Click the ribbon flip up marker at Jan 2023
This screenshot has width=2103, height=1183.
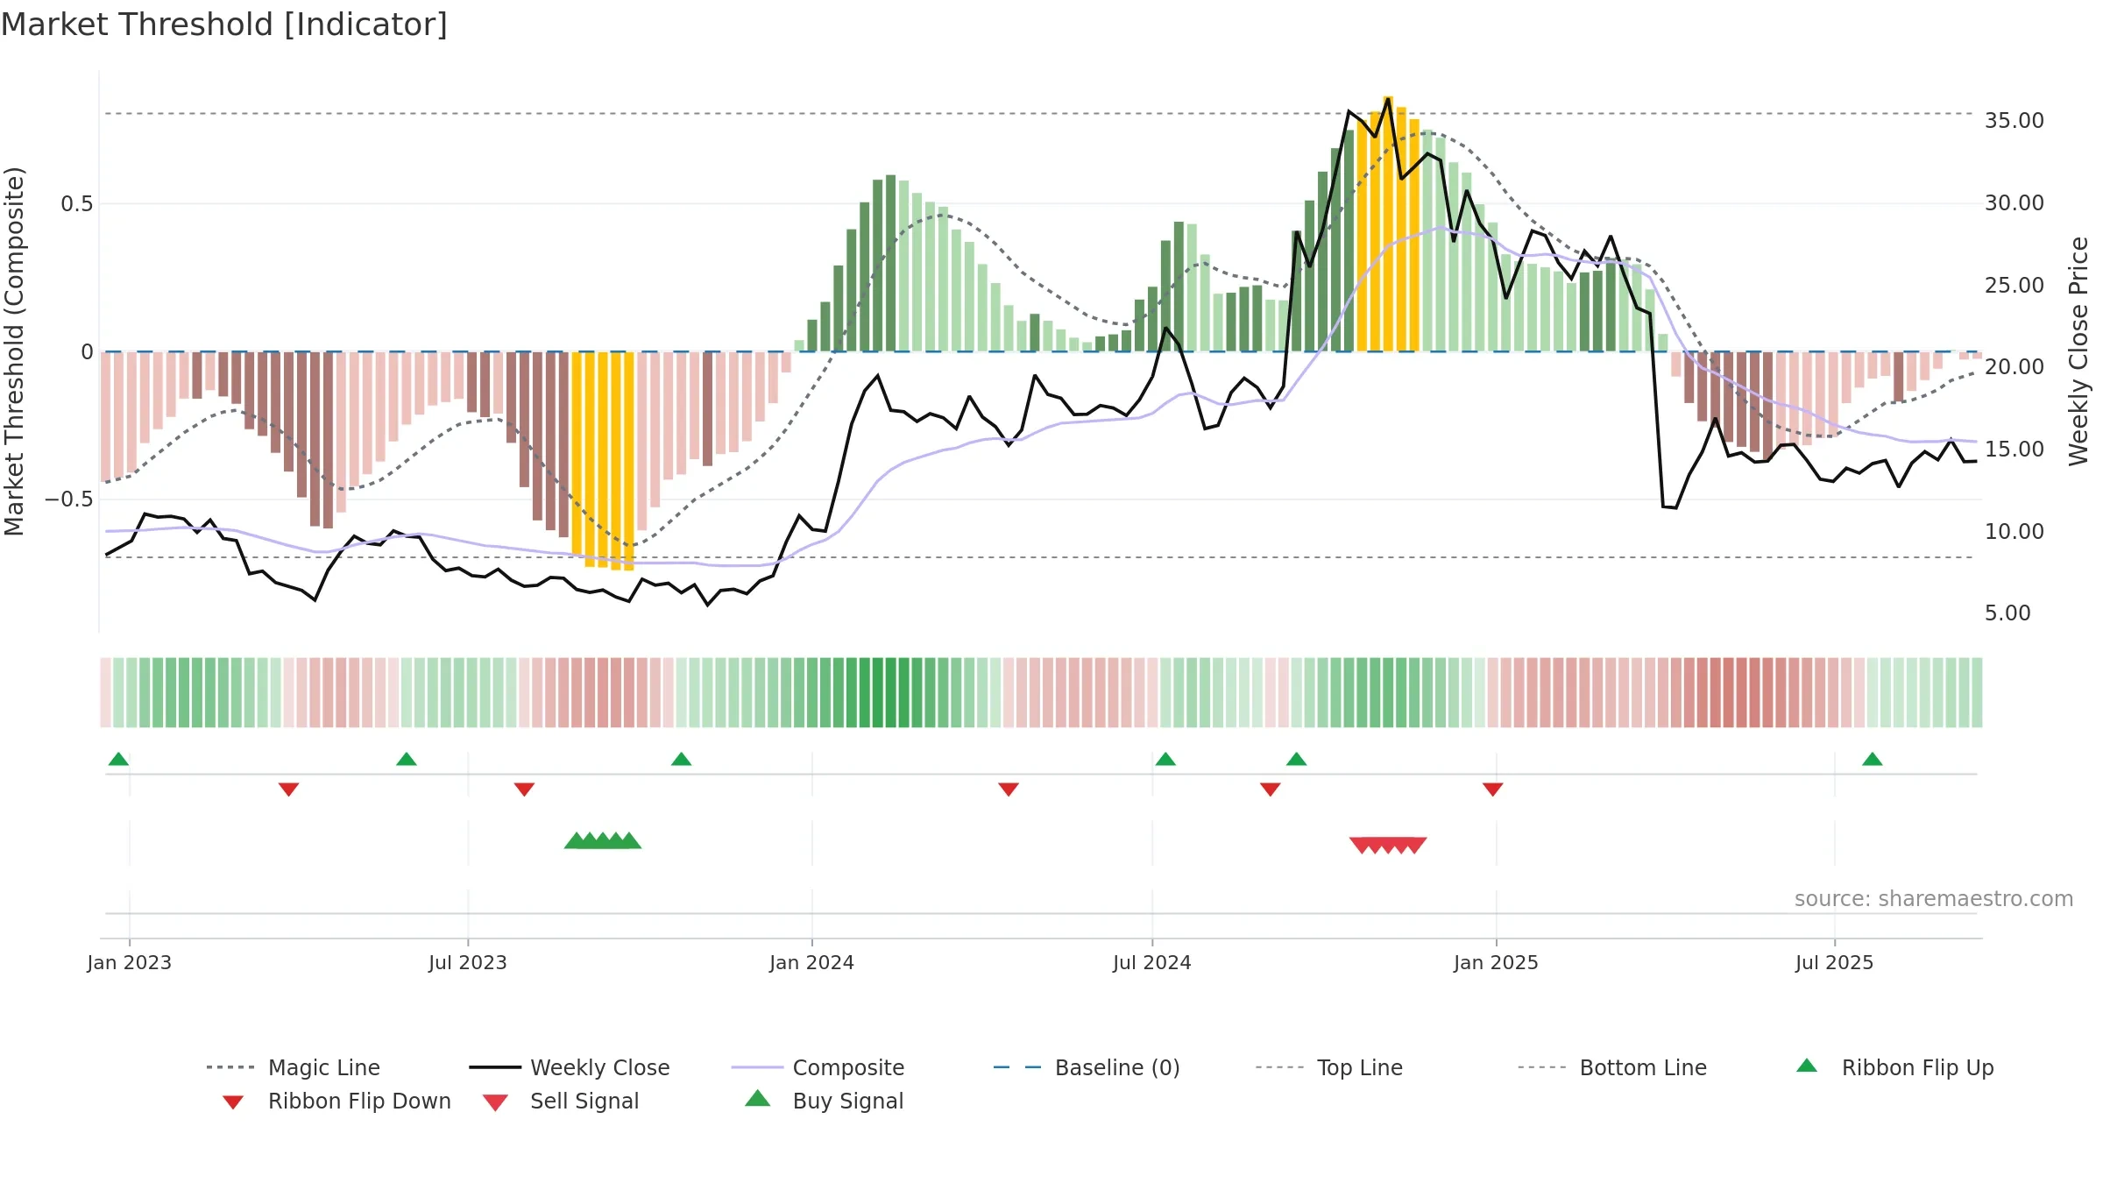118,759
